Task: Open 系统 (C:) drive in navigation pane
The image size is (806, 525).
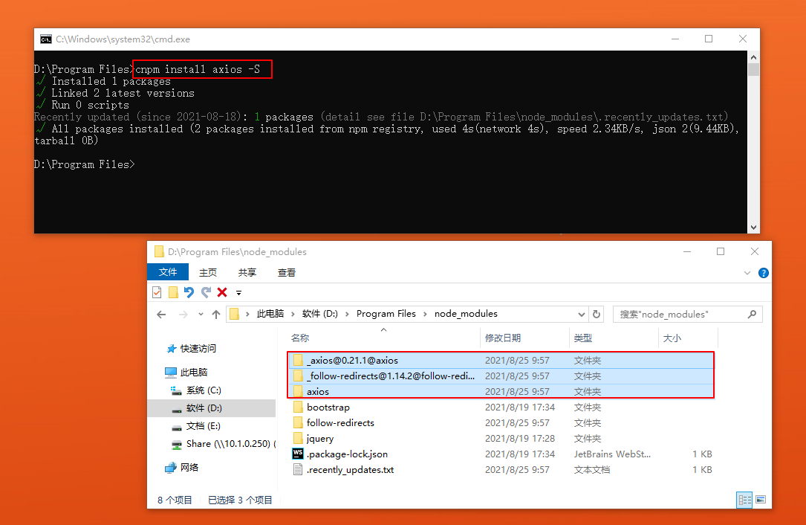Action: [x=204, y=390]
